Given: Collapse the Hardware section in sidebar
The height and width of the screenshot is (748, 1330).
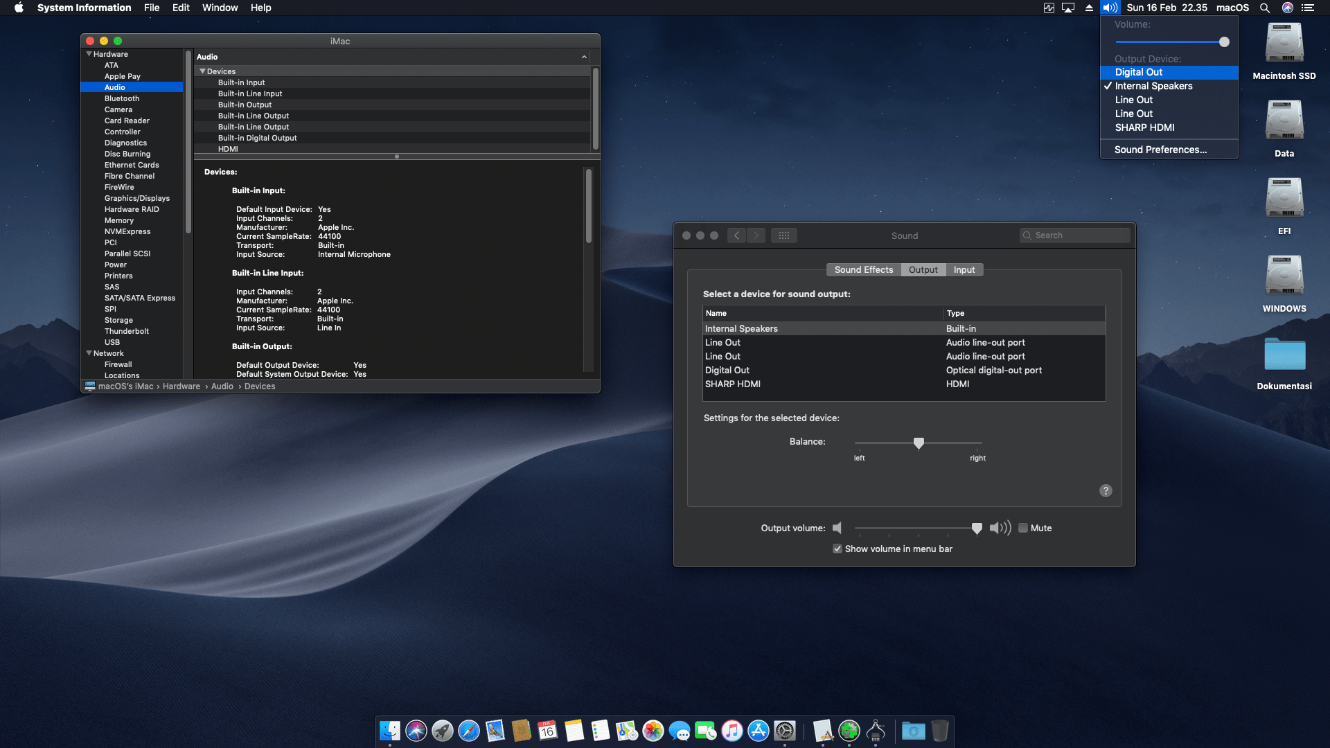Looking at the screenshot, I should pyautogui.click(x=89, y=54).
